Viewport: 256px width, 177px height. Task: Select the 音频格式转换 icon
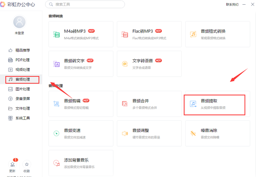tap(193, 34)
